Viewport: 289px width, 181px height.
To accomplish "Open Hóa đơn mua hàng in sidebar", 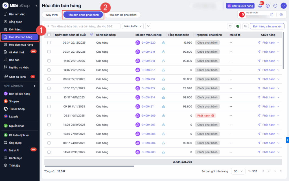I will point(21,44).
